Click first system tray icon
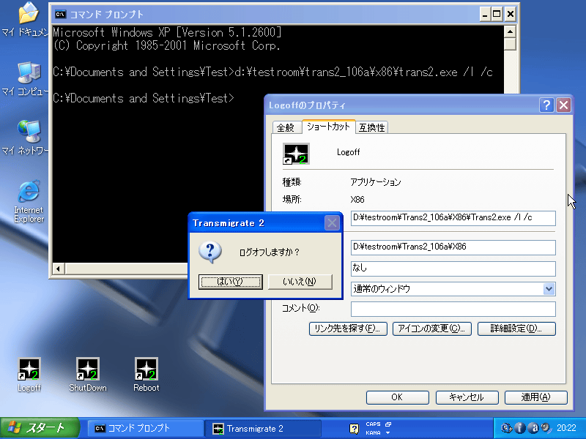This screenshot has width=586, height=439. pyautogui.click(x=506, y=428)
